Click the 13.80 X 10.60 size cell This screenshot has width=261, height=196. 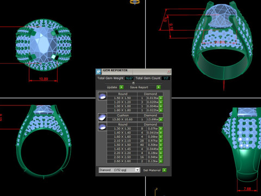point(122,119)
